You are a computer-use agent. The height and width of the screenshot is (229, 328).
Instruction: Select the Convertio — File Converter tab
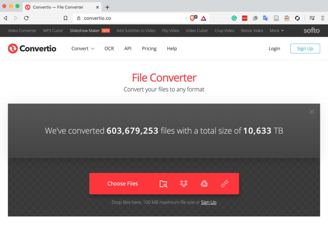tap(62, 7)
